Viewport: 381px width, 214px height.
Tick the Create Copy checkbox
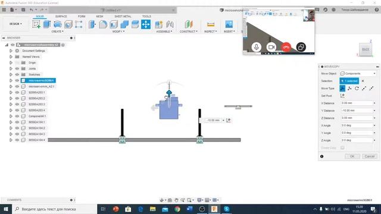coord(342,148)
